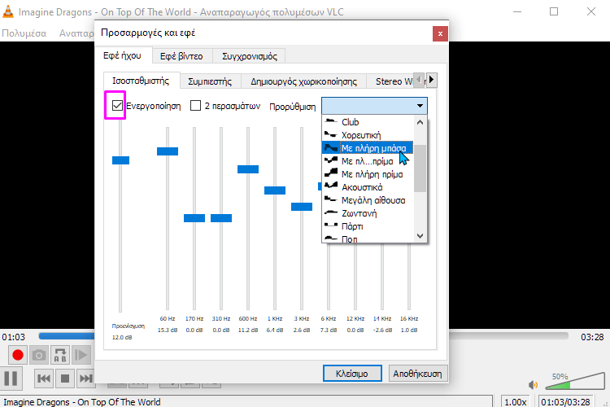Switch to Εφέ ήχου tab
The width and height of the screenshot is (610, 407).
[122, 55]
